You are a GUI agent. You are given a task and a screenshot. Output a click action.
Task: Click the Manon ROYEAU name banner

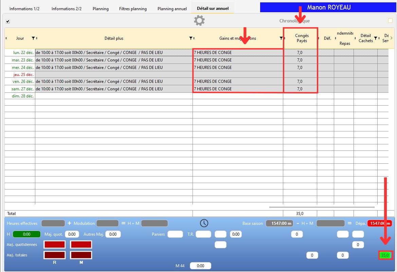(328, 7)
